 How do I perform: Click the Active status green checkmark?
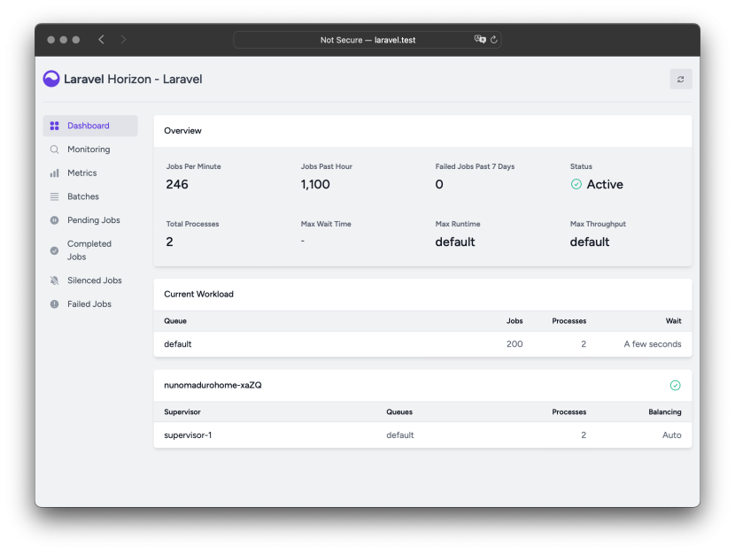click(577, 184)
